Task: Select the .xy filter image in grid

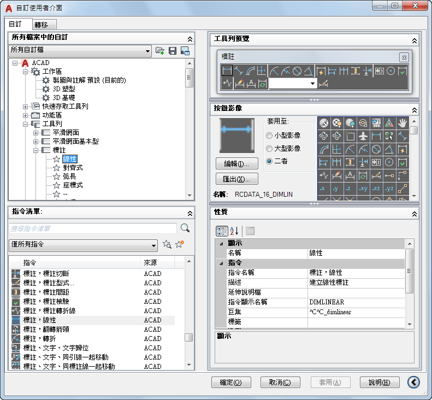Action: pyautogui.click(x=363, y=189)
